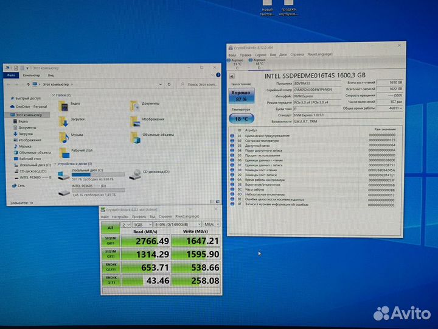The width and height of the screenshot is (438, 329).
Task: Select Локальный диск (C:) in Explorer sidebar
Action: point(32,164)
